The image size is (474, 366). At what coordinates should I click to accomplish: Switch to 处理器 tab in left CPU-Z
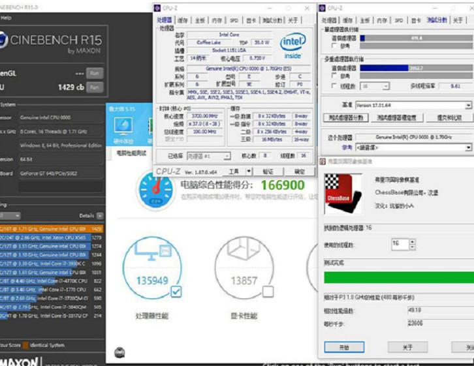coord(164,20)
